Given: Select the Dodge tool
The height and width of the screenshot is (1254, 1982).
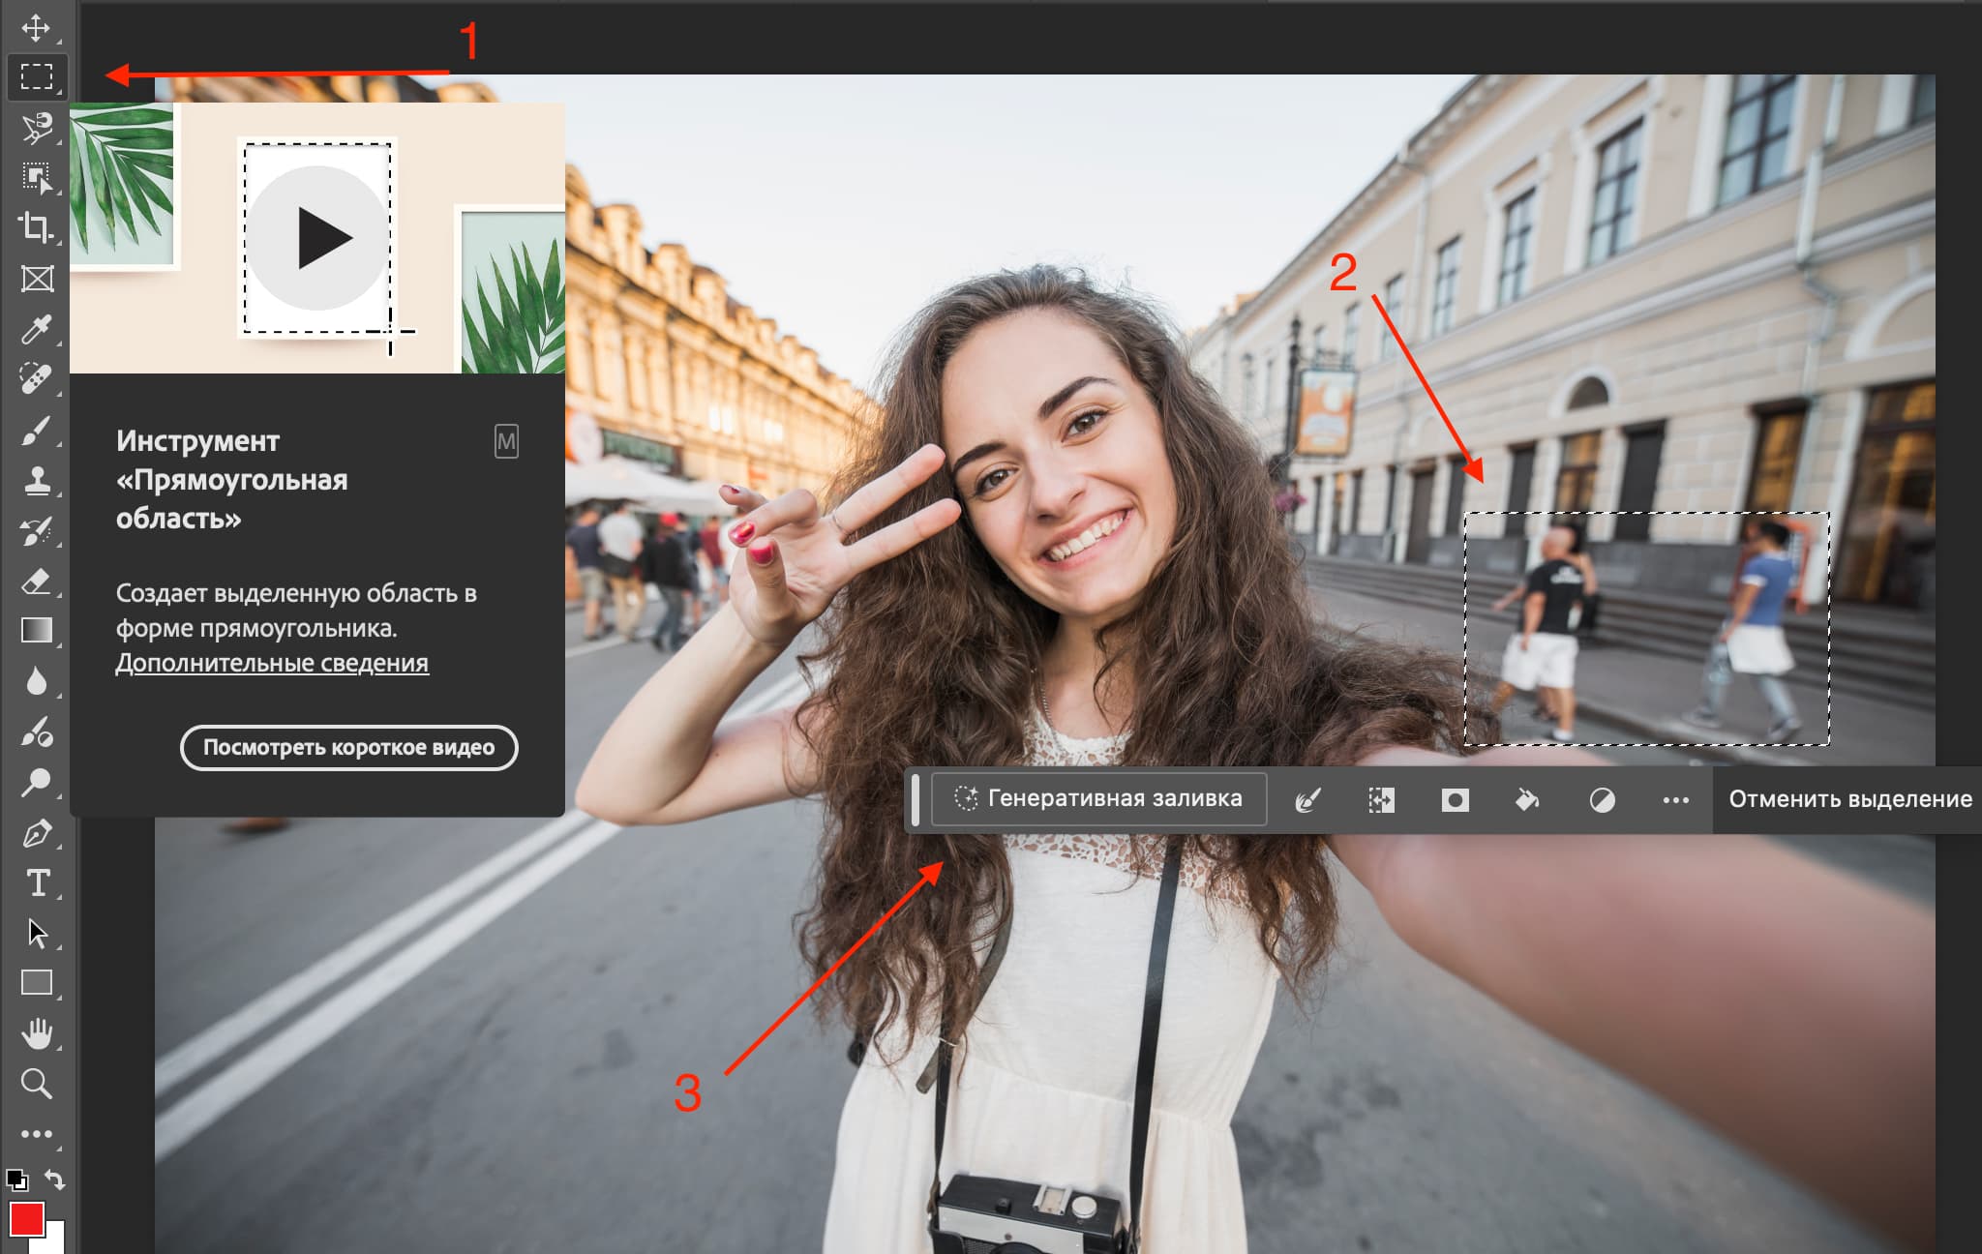Looking at the screenshot, I should [37, 782].
